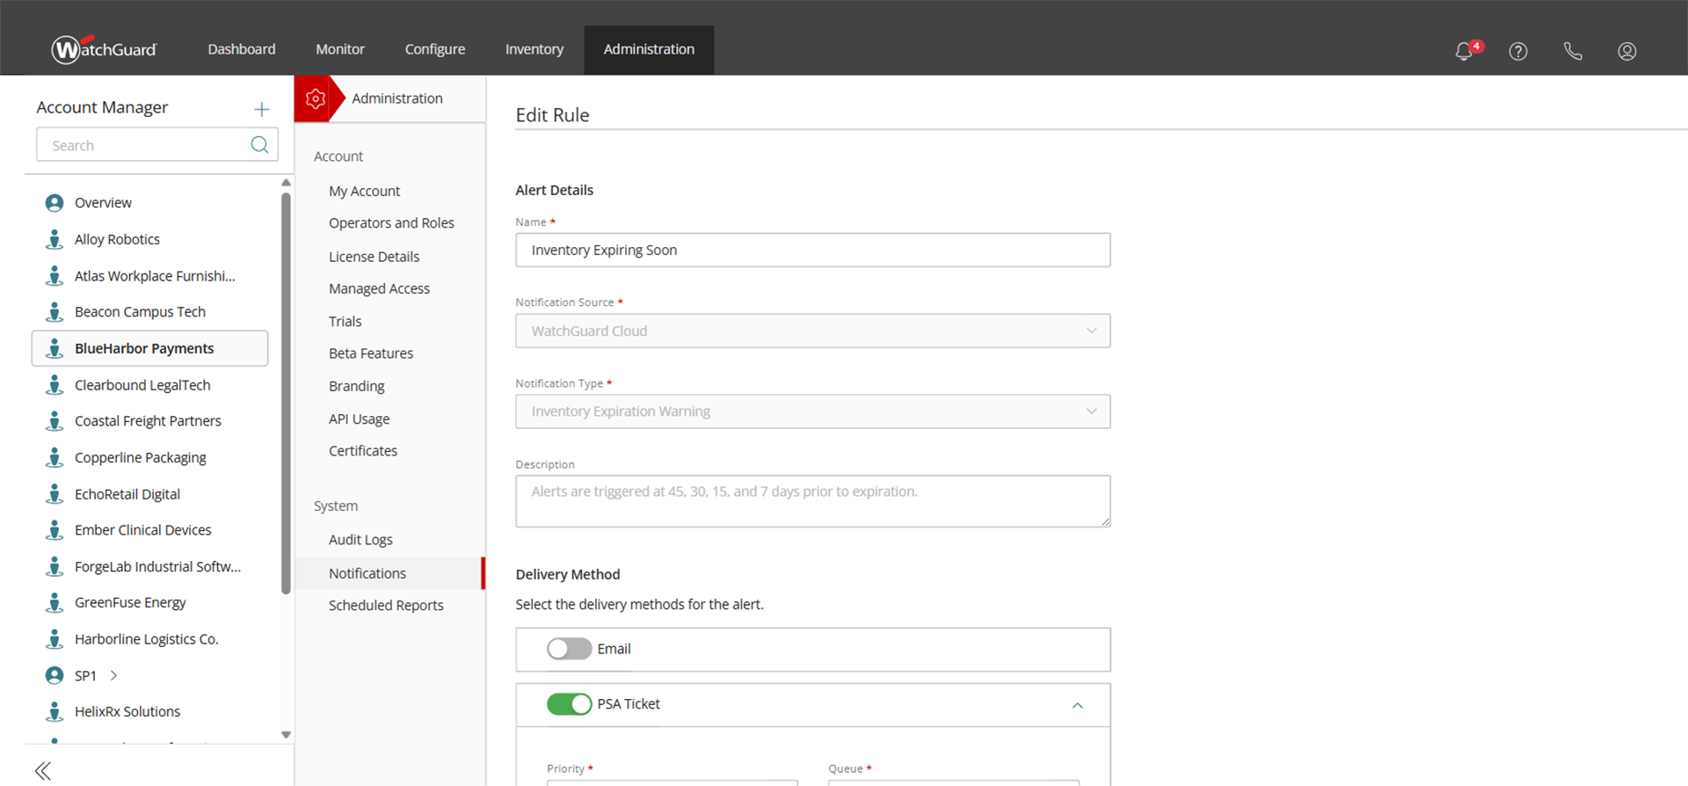The width and height of the screenshot is (1688, 786).
Task: Click the red Administration gear icon
Action: (316, 98)
